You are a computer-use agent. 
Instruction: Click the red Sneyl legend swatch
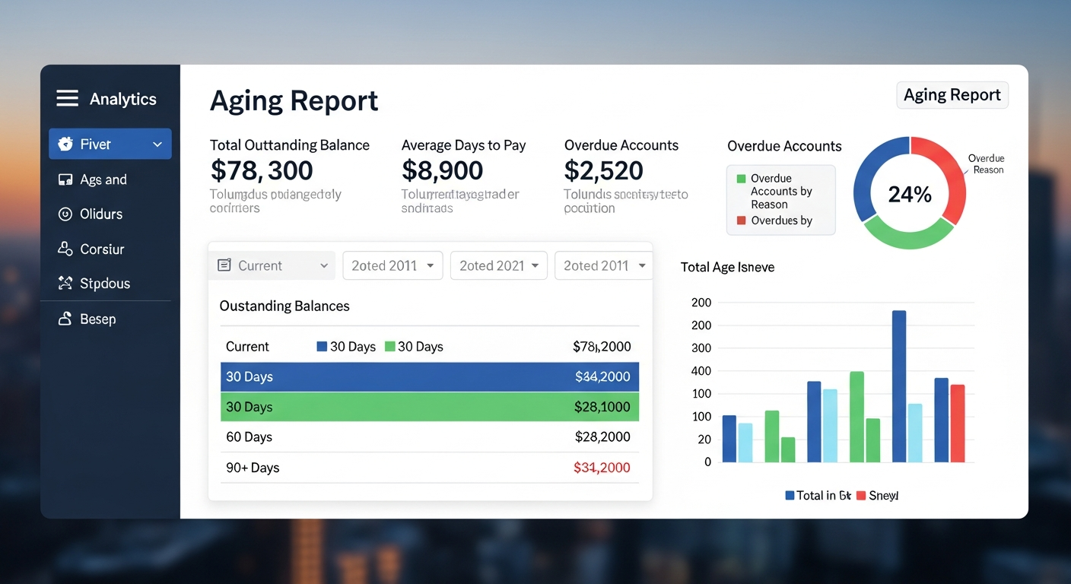(861, 496)
